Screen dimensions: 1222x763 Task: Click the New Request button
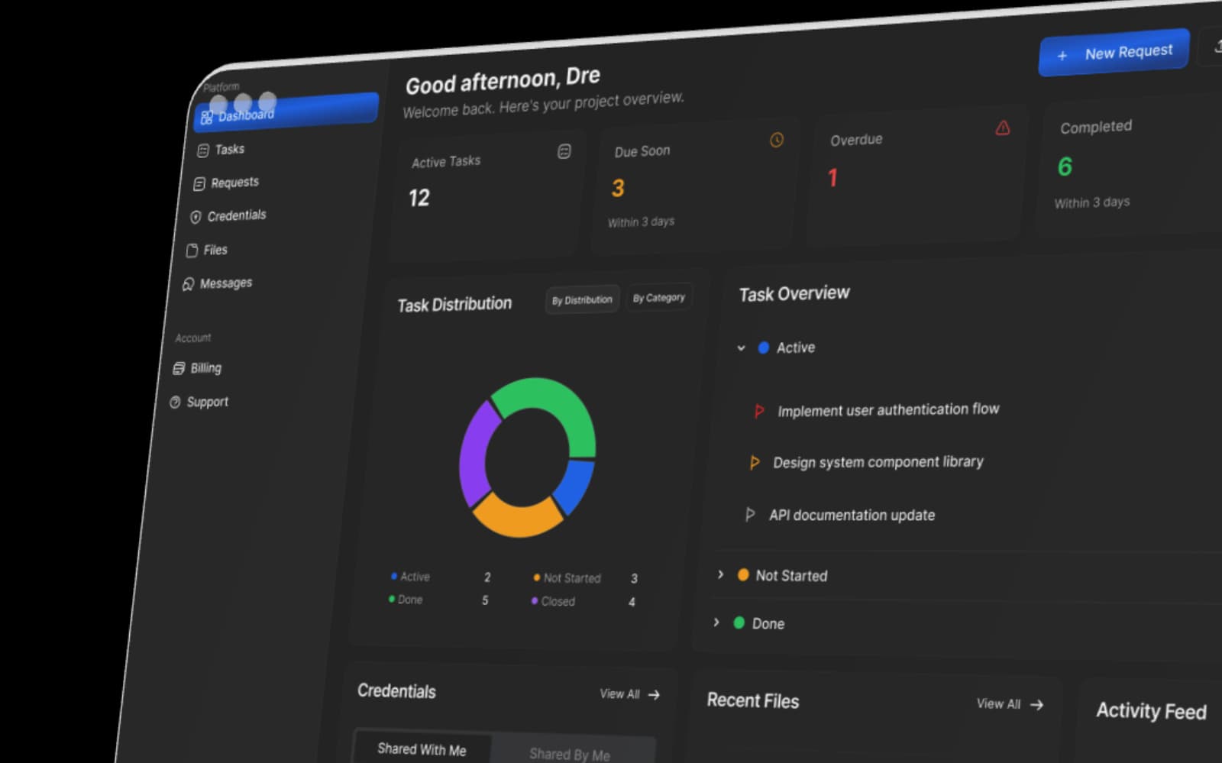pos(1114,53)
